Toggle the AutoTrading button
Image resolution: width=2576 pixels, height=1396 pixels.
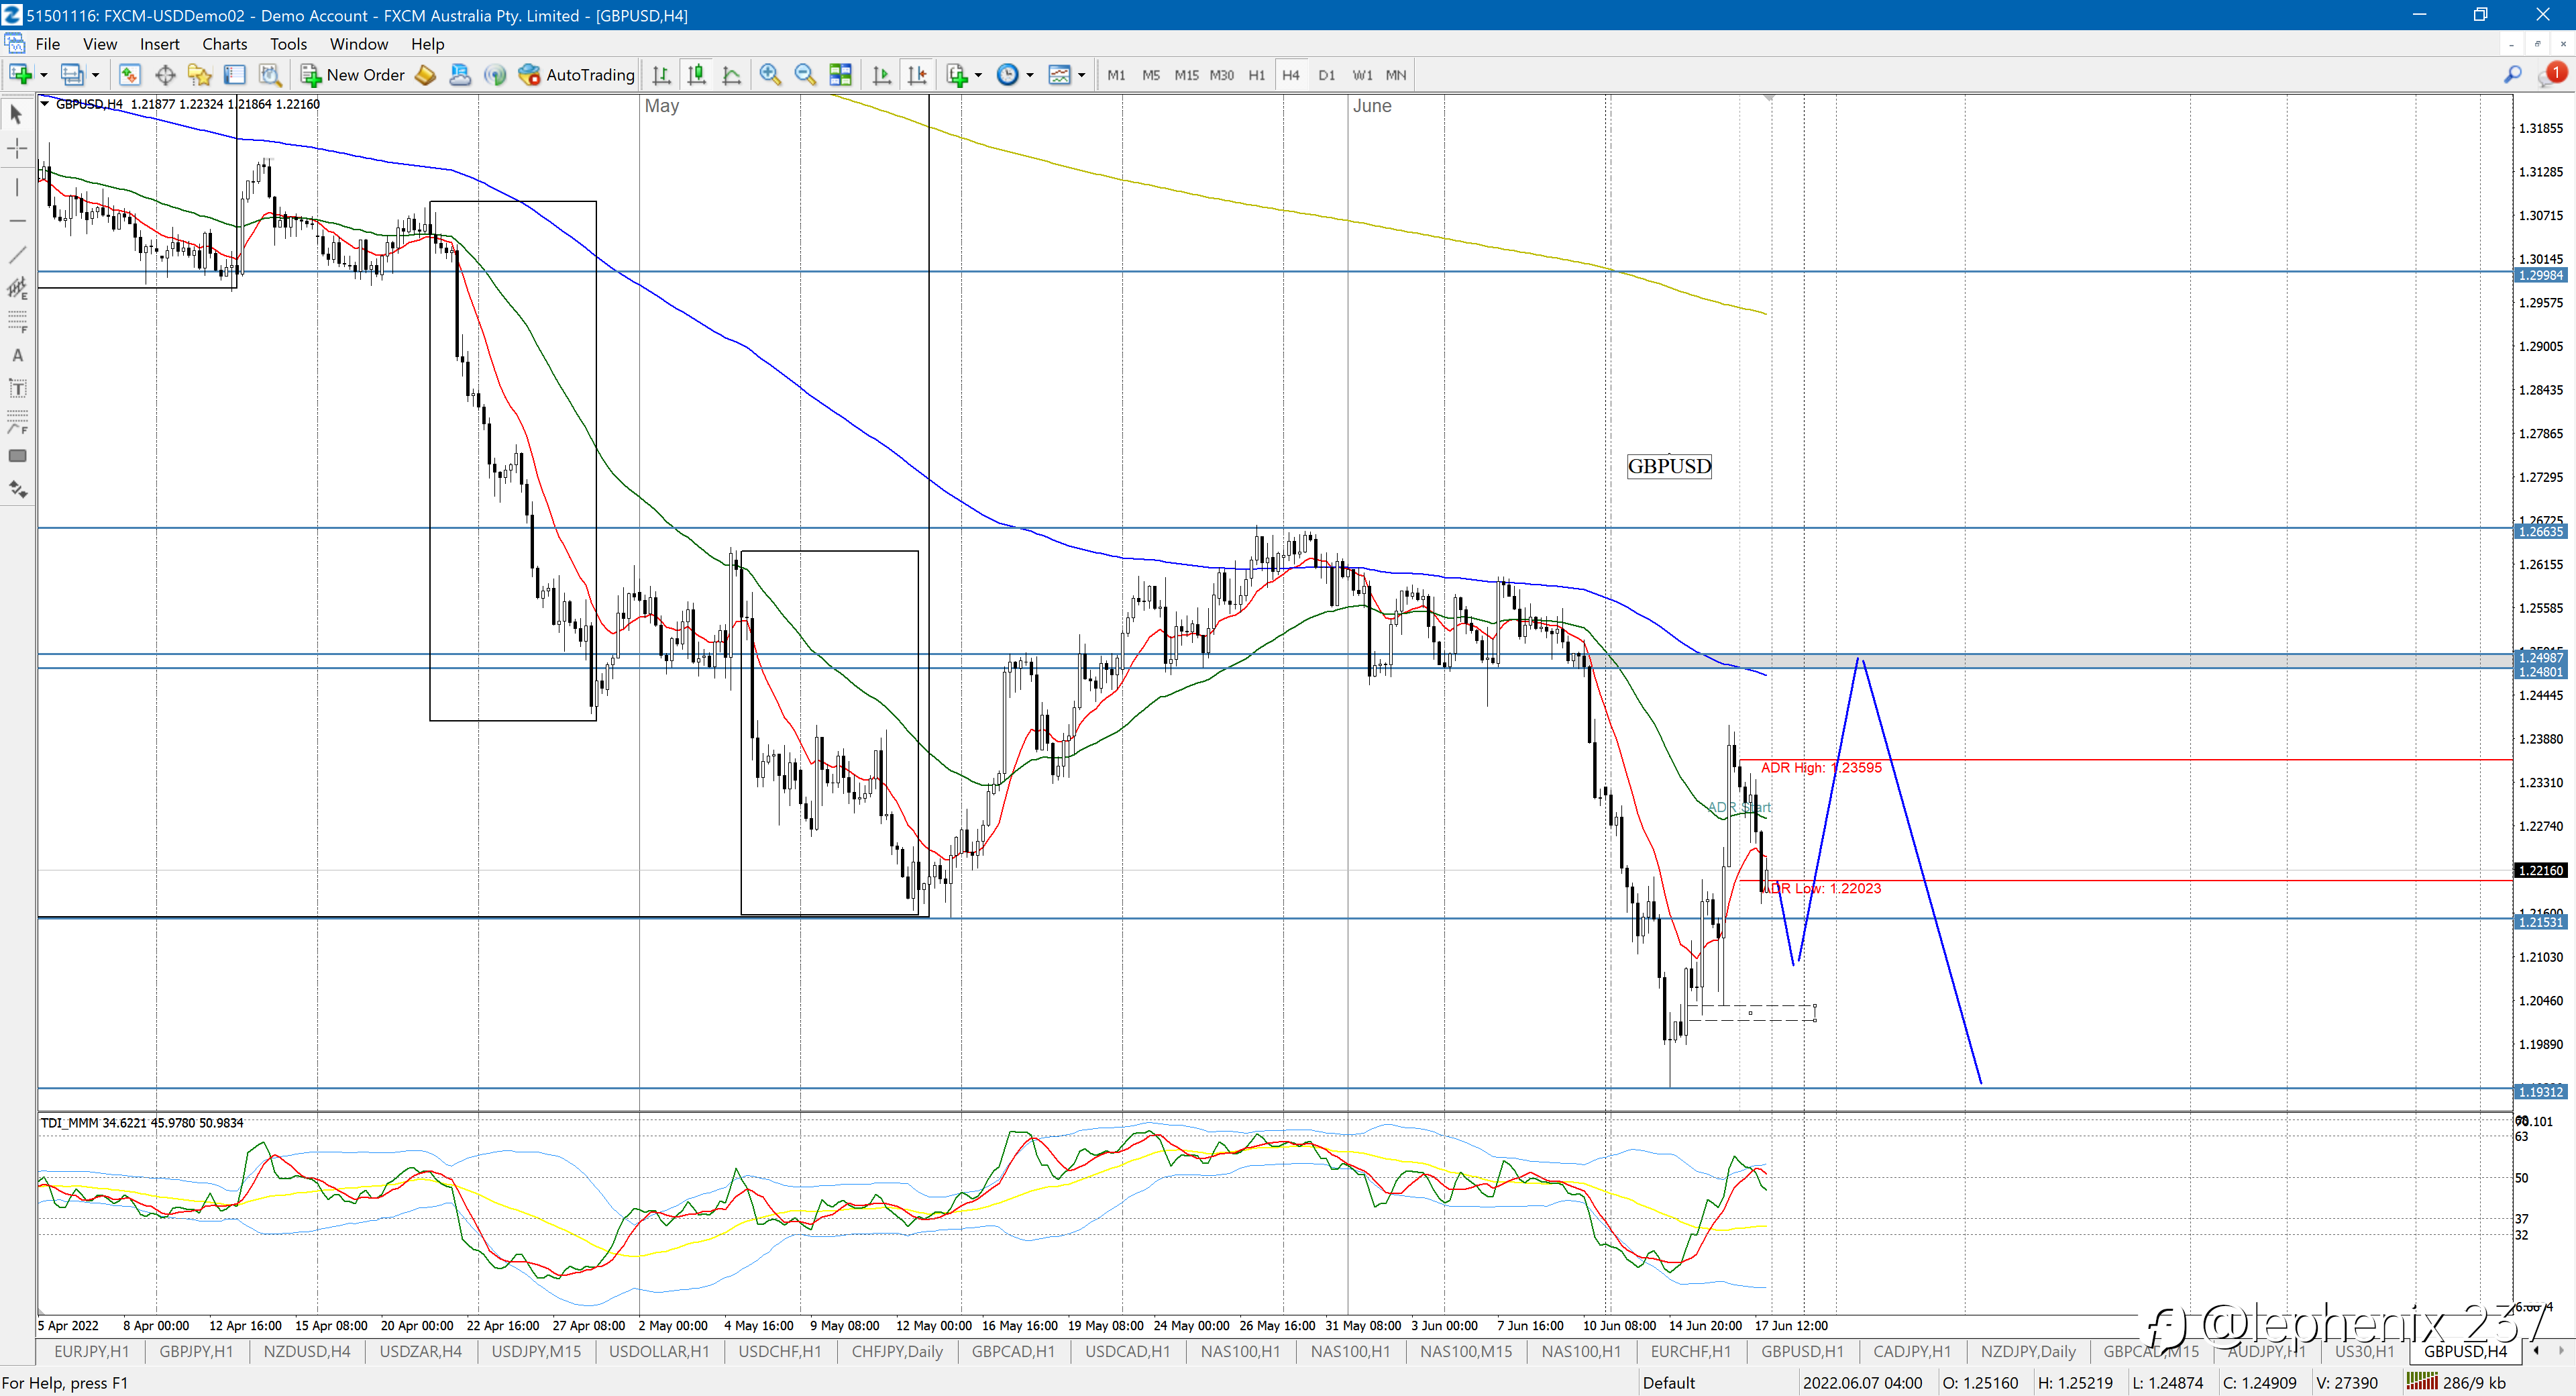tap(577, 75)
